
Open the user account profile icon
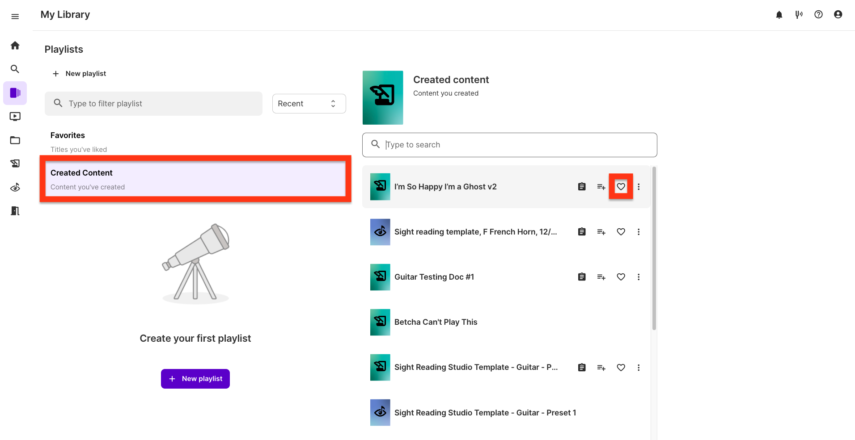click(x=838, y=15)
